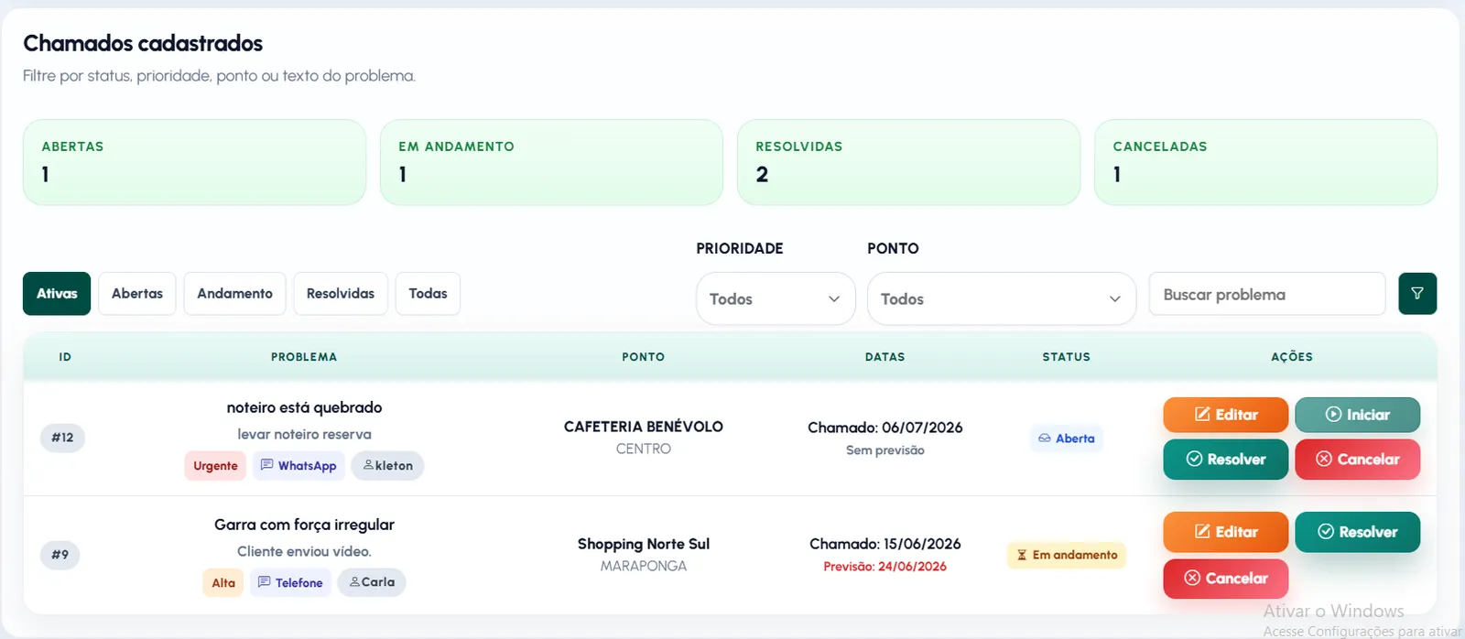Click the PROBLEMA column header

pos(304,357)
